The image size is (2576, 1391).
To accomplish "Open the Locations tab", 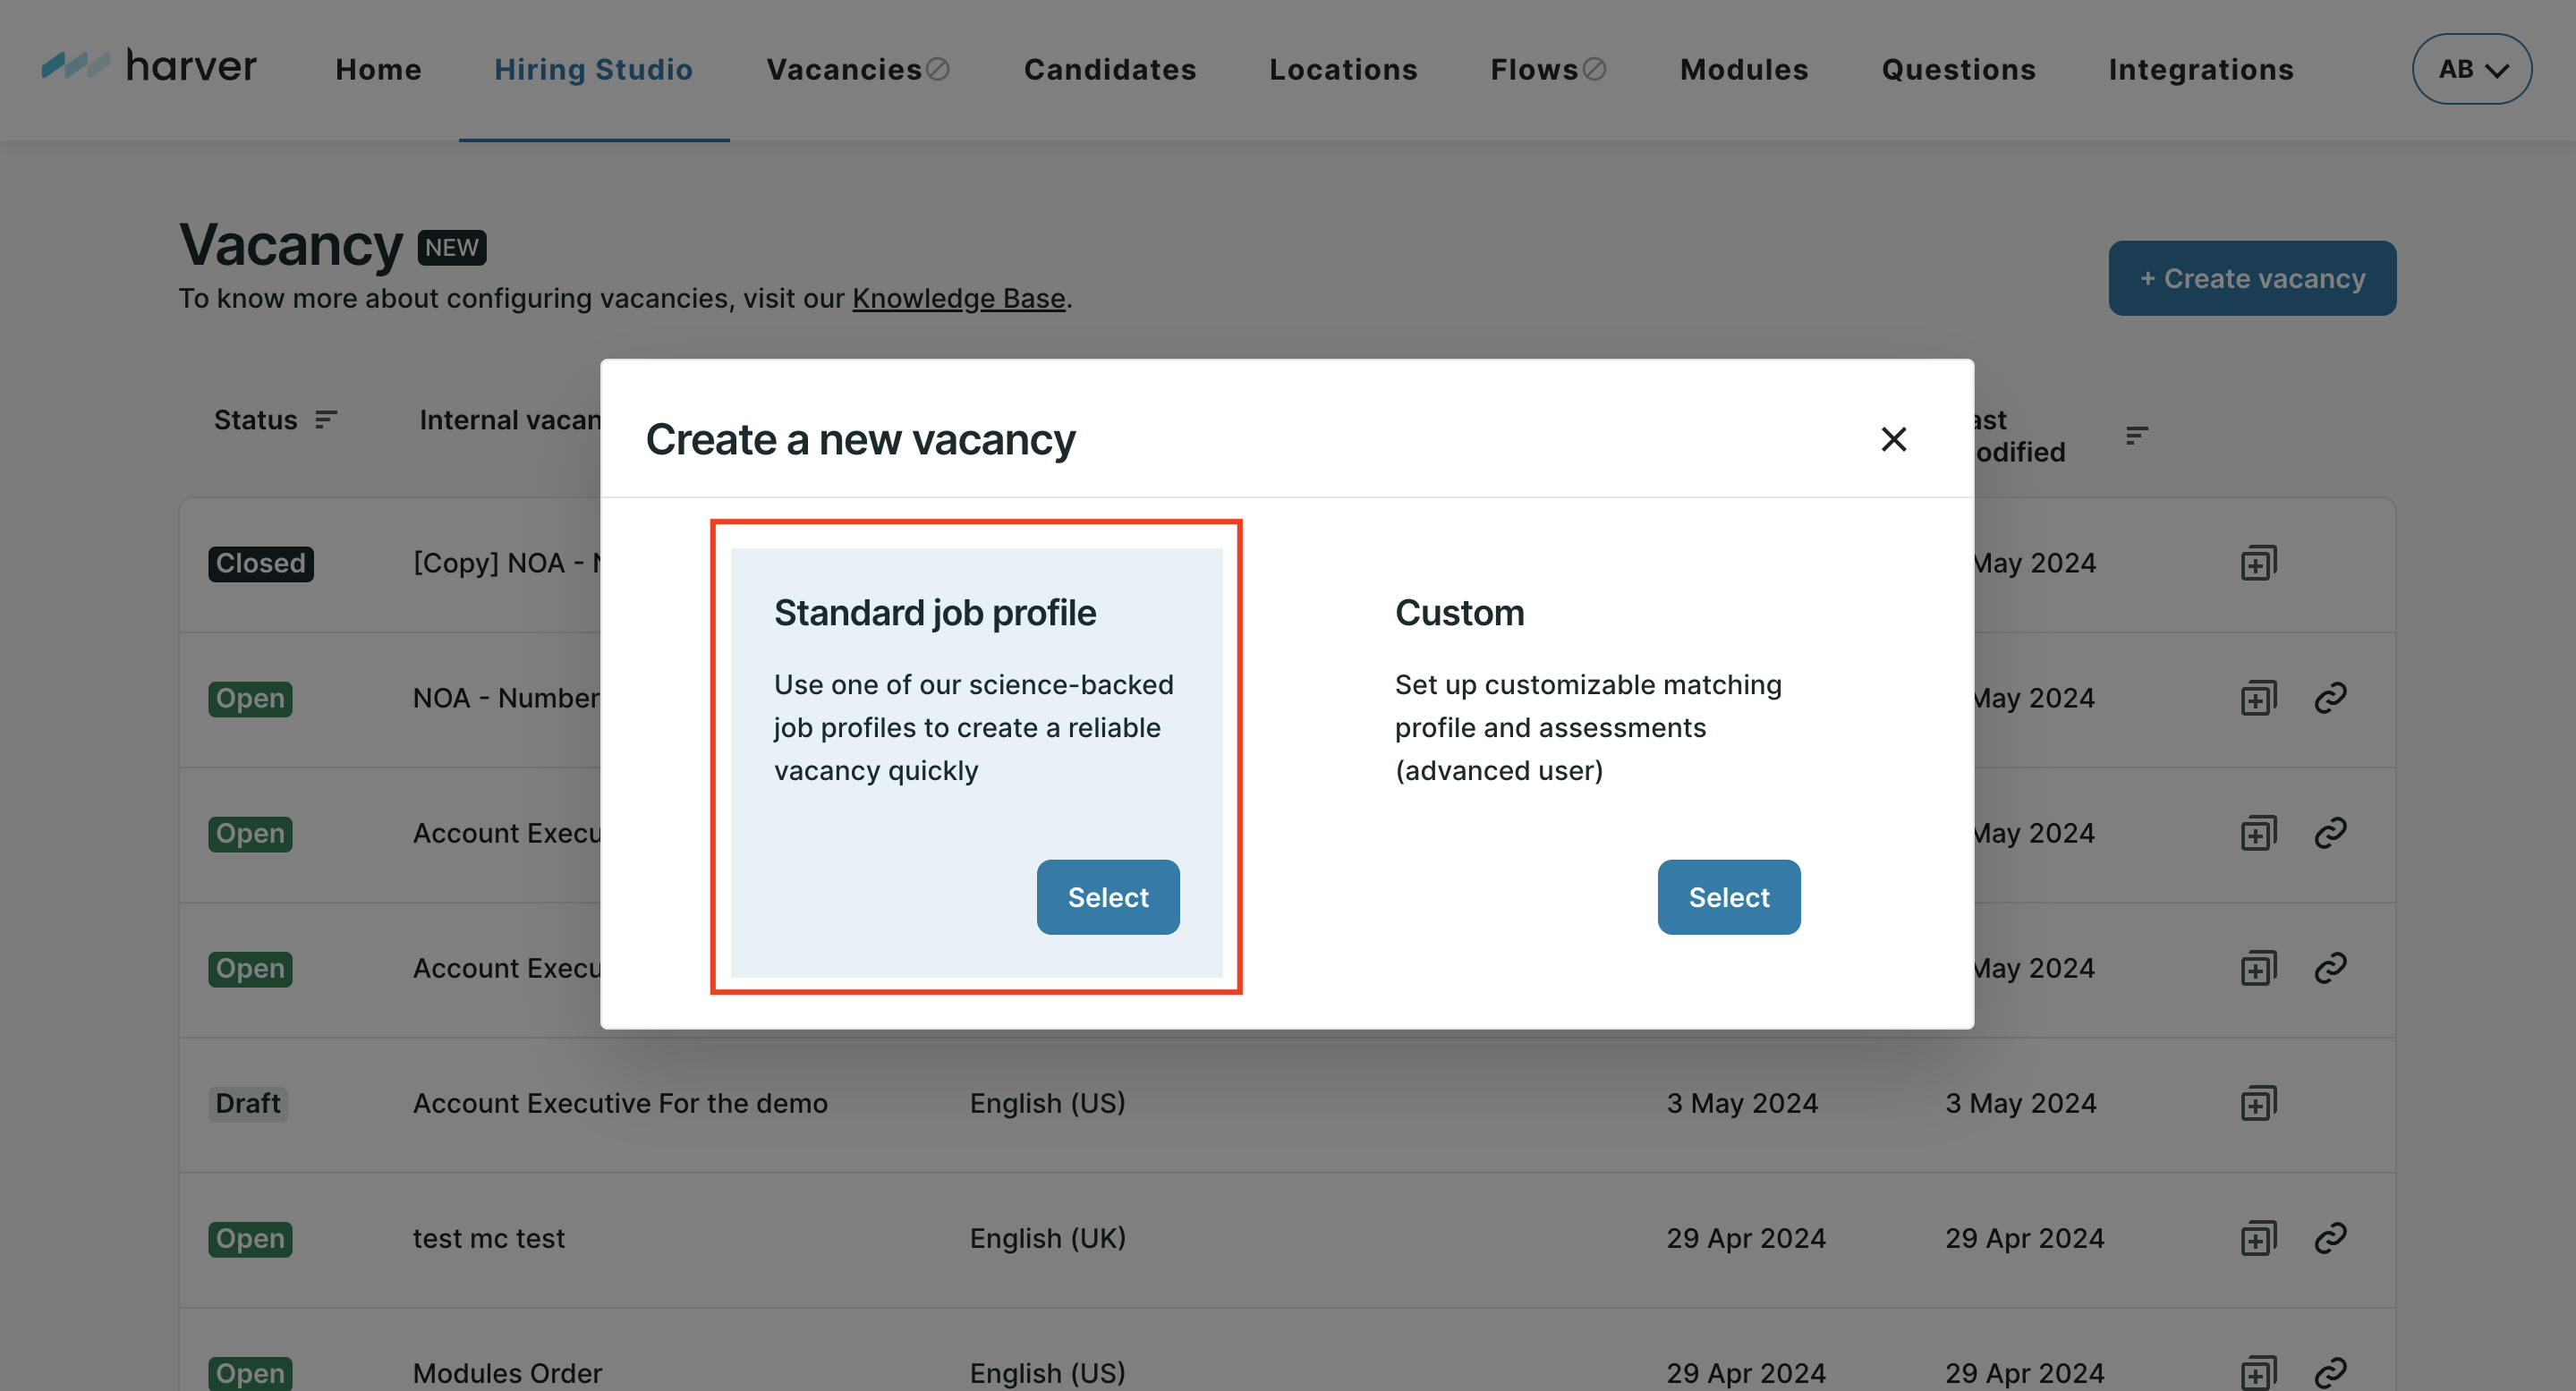I will 1344,69.
